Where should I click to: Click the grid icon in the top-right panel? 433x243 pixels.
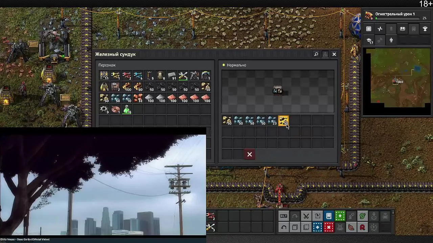[369, 29]
